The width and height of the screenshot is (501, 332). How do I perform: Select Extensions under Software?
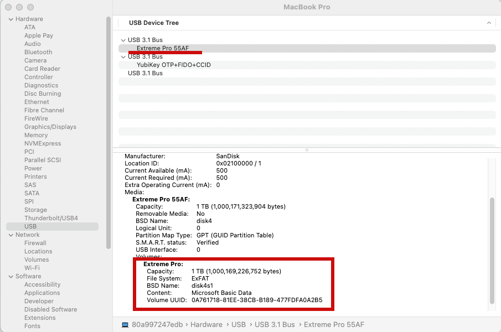tap(40, 318)
